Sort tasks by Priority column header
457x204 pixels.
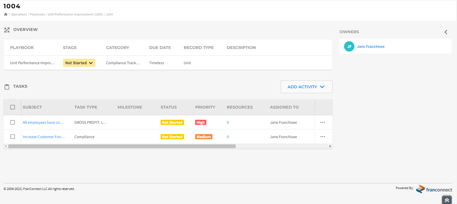coord(205,107)
